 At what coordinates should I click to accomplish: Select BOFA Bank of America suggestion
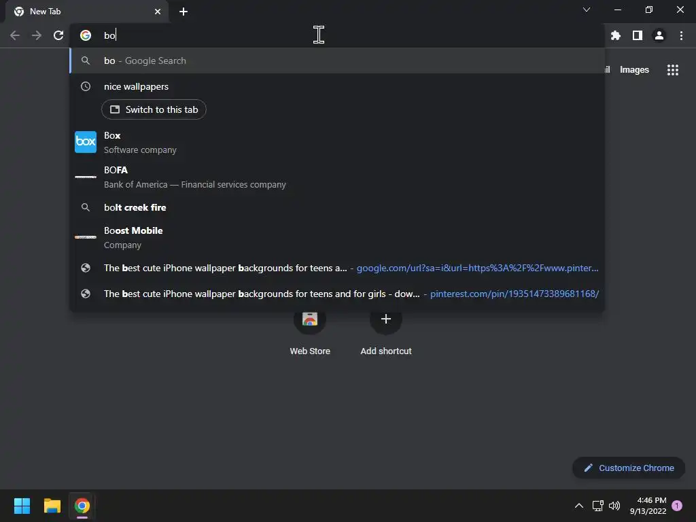(337, 177)
